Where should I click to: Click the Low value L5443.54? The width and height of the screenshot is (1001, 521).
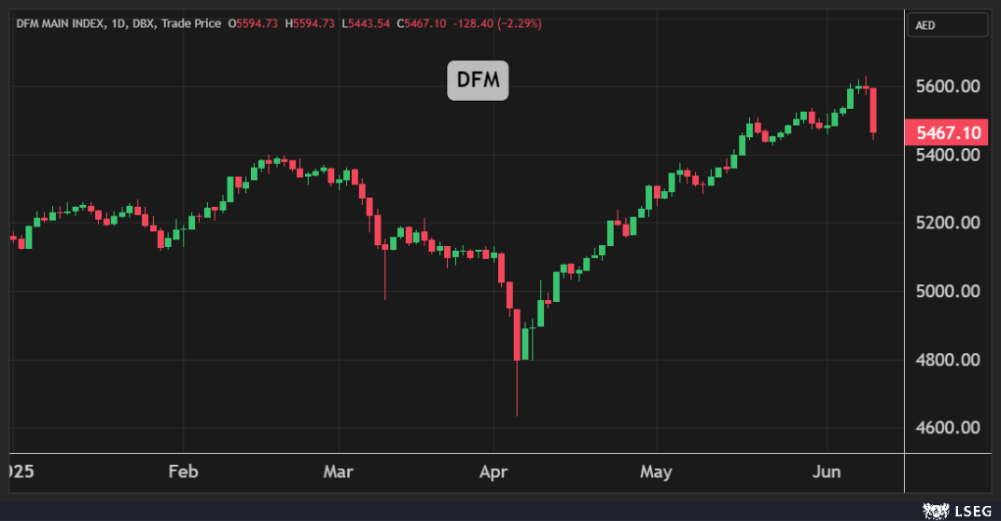point(371,22)
